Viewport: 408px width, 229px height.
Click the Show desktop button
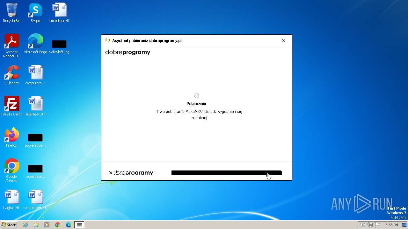tap(404, 225)
